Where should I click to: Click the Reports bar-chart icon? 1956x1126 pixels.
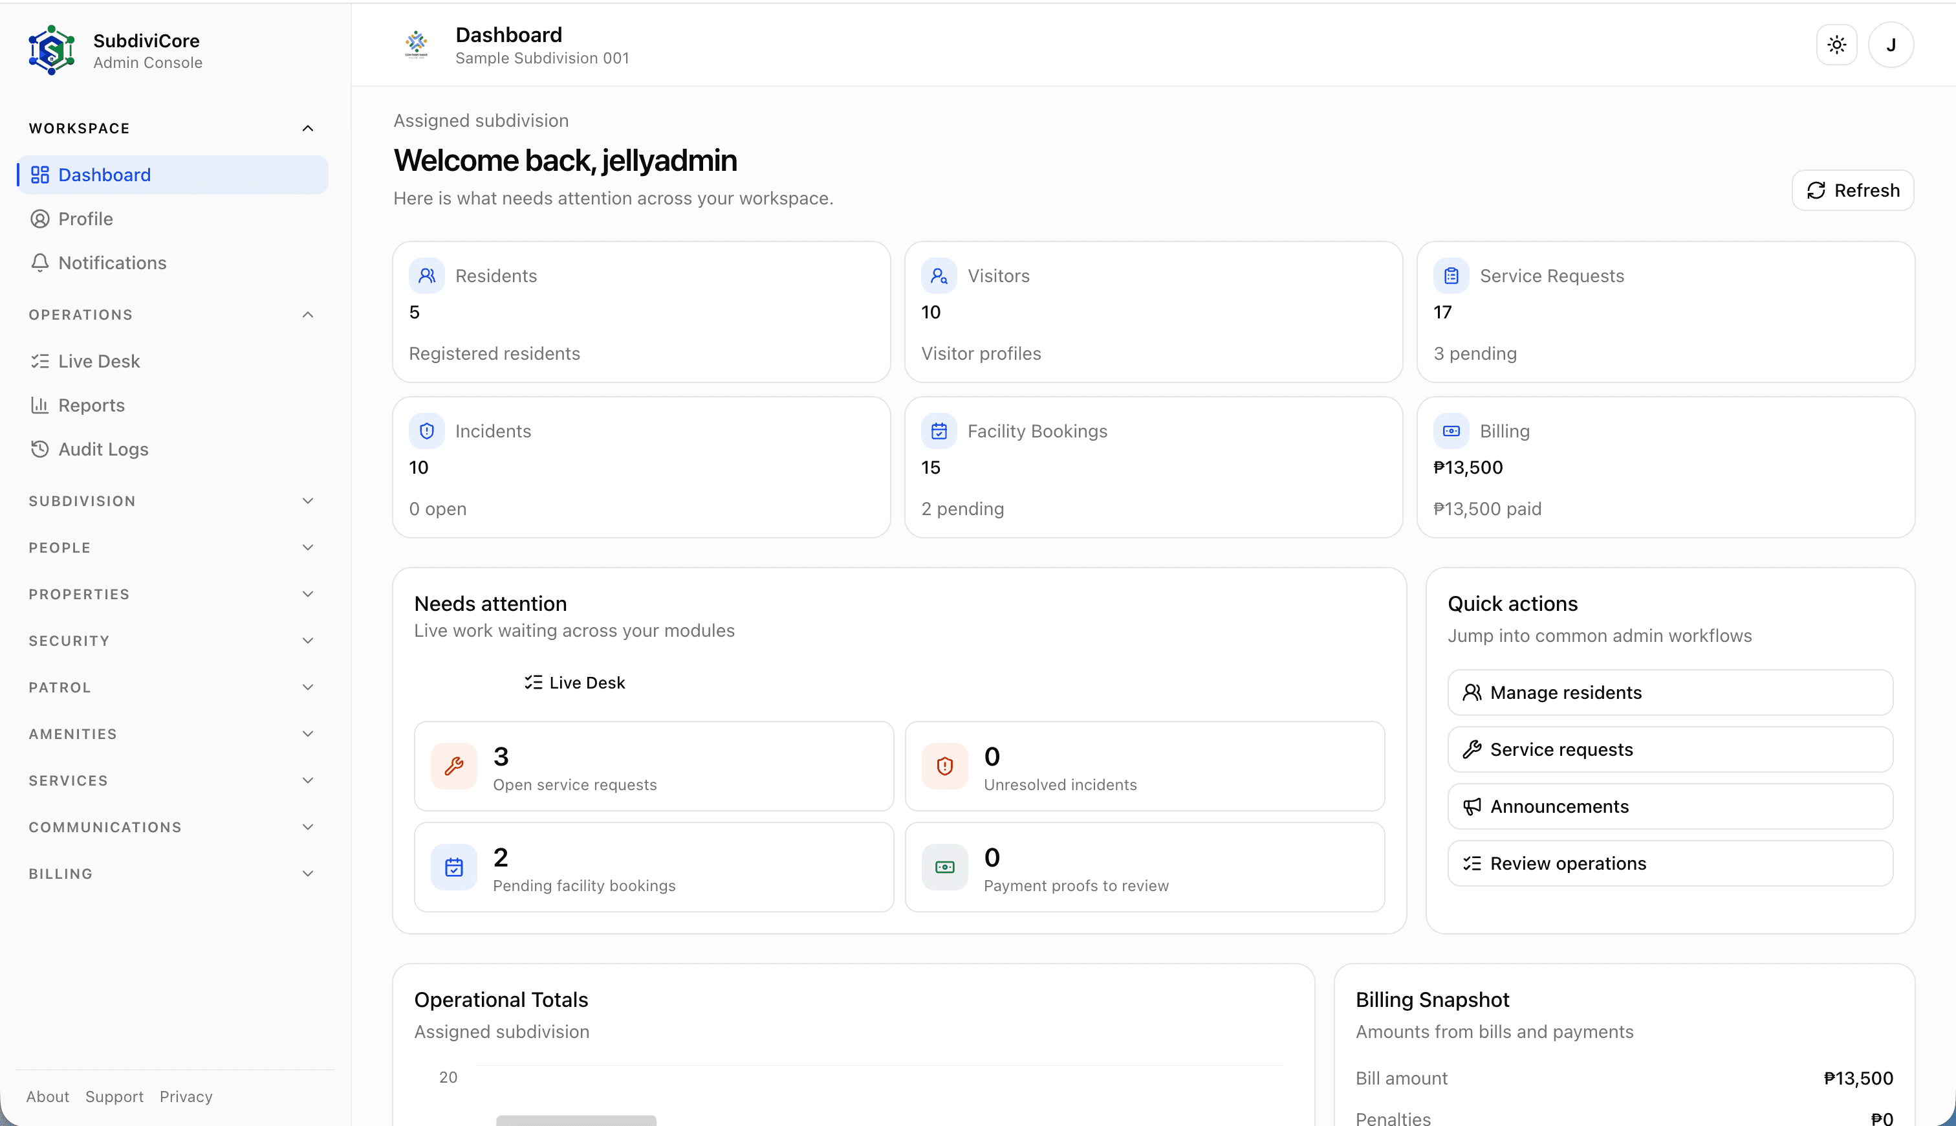click(39, 404)
